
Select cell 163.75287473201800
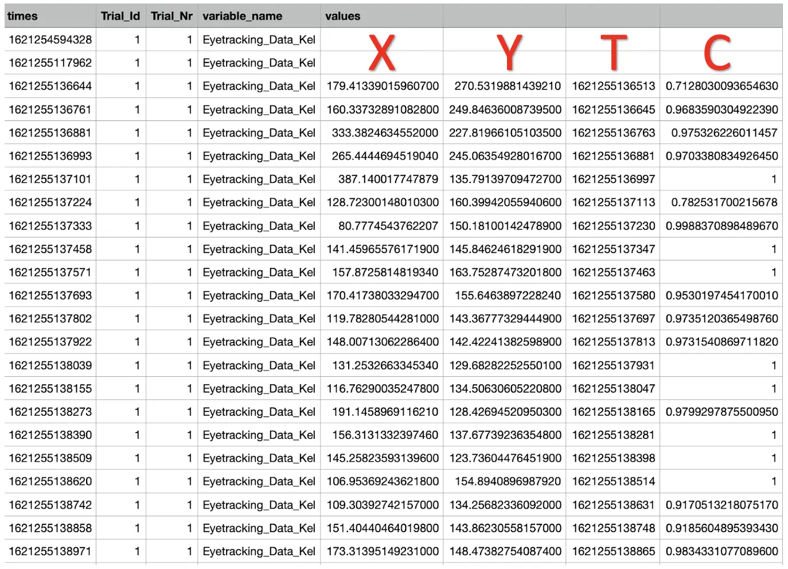pos(504,272)
